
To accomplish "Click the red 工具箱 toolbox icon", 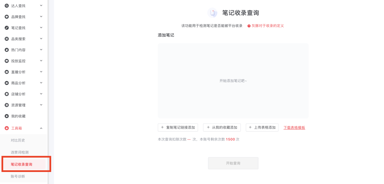I will point(7,128).
